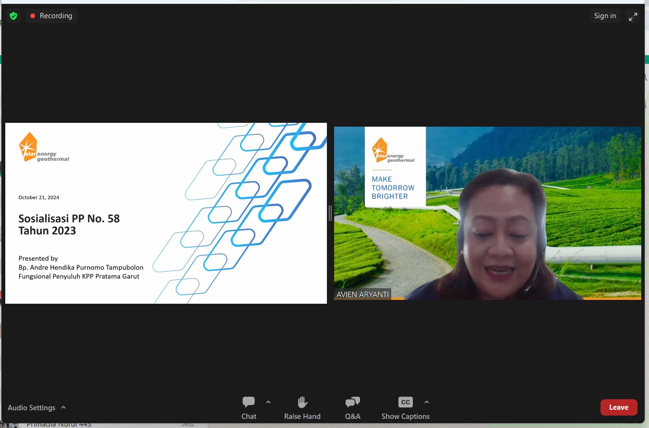Select the shared Sosialisasi PP No. 58 slide title

click(69, 225)
